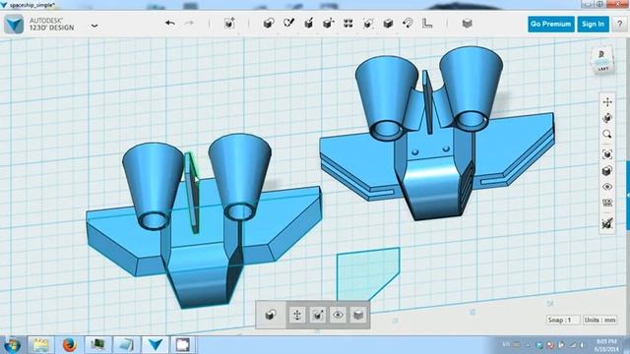Toggle sketch visibility with the crossed pencil icon
630x354 pixels.
pos(607,223)
